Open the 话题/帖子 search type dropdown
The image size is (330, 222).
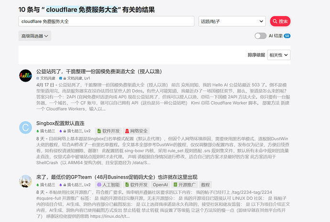pos(232,21)
